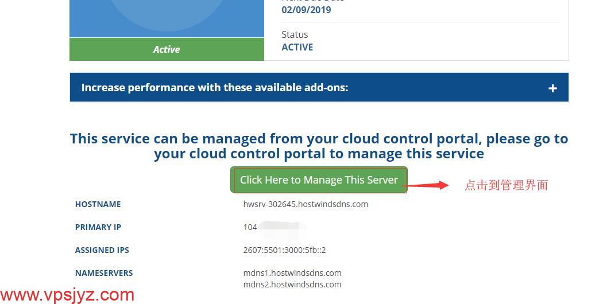
Task: Click the NAMESERVERS label
Action: pos(104,273)
